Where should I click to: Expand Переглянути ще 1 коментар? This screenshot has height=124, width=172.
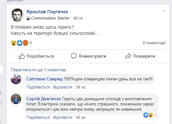38,70
